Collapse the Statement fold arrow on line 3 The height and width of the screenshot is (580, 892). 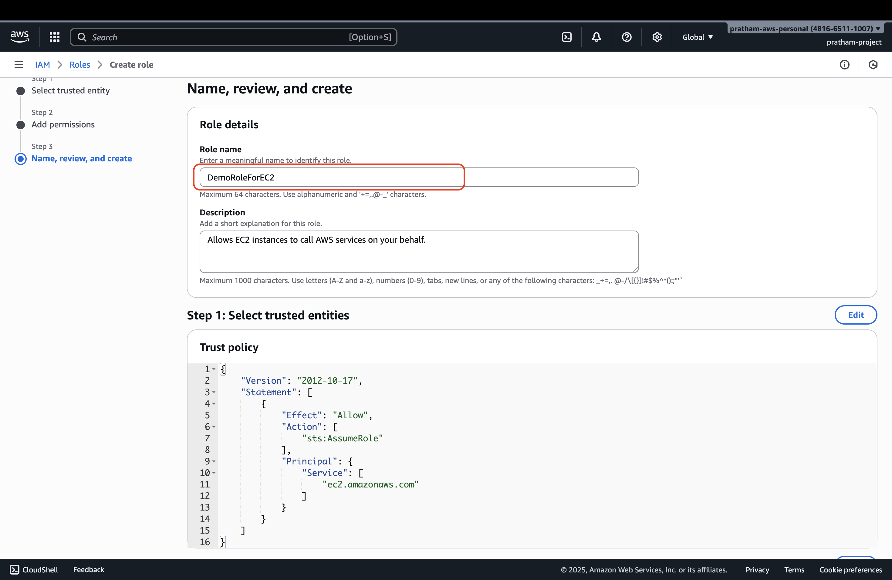point(214,392)
